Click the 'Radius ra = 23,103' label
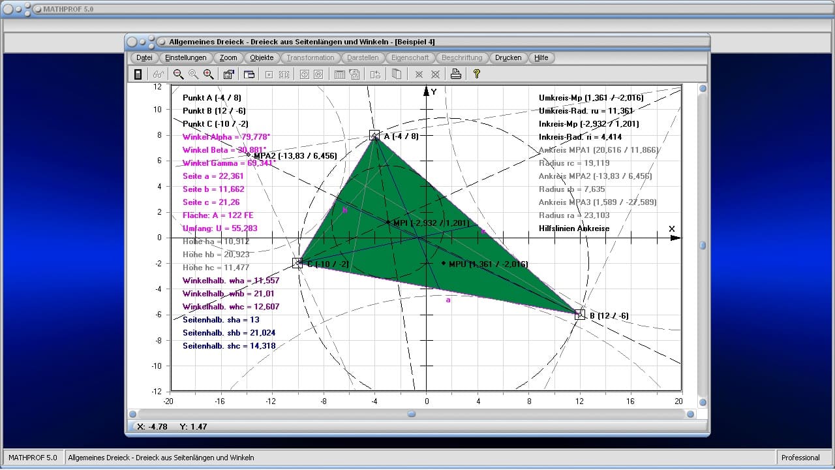The height and width of the screenshot is (470, 835). point(574,215)
